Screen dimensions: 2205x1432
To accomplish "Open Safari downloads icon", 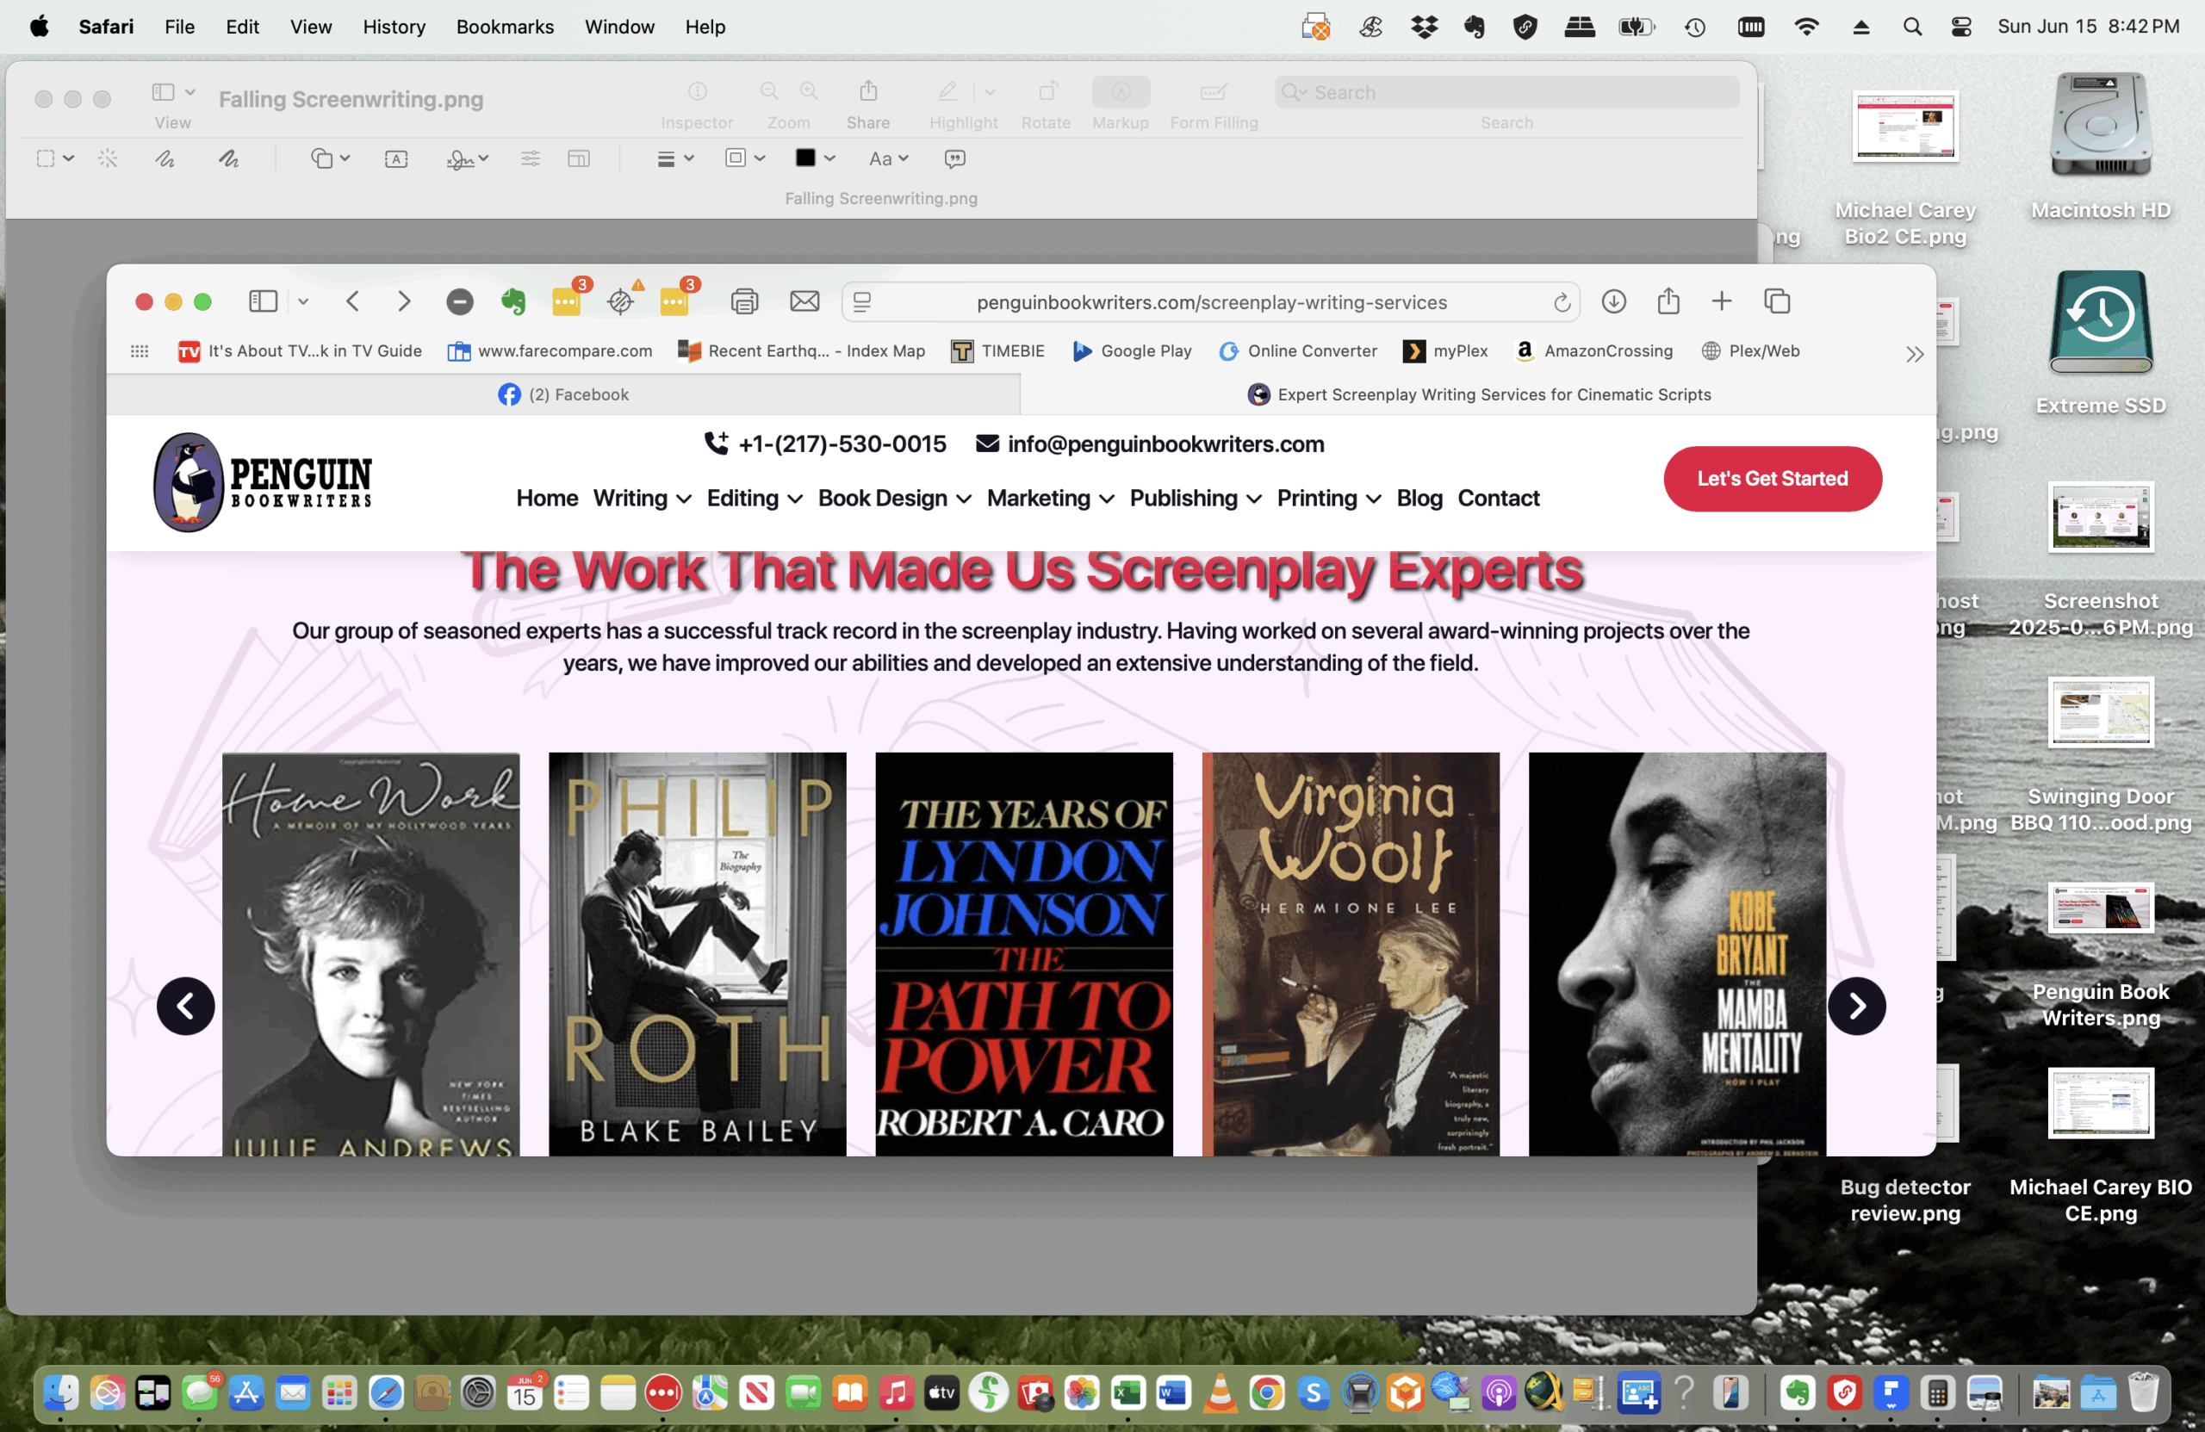I will click(x=1614, y=301).
